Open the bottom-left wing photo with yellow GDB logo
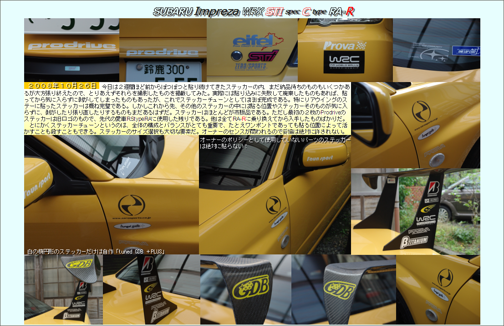This screenshot has height=326, width=504. tap(63, 290)
